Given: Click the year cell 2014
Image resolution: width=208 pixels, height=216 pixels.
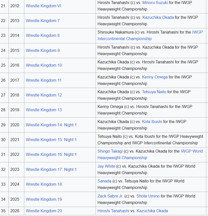Looking at the screenshot, I should (x=16, y=36).
